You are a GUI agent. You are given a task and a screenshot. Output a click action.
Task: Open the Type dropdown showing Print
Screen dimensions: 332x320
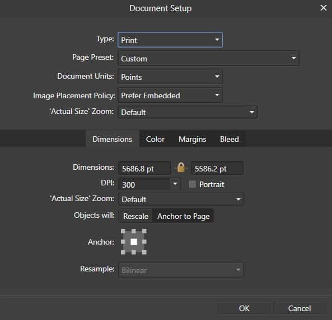click(x=170, y=40)
